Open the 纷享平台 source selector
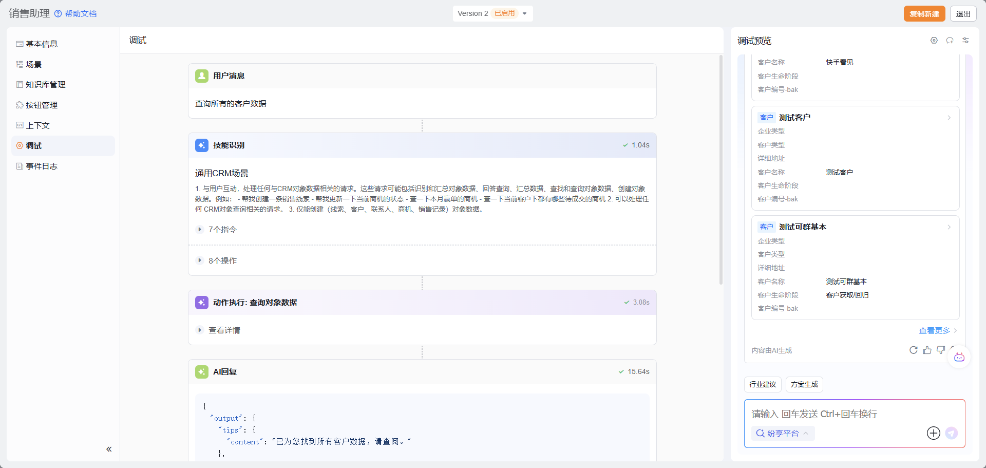The width and height of the screenshot is (986, 468). point(782,433)
